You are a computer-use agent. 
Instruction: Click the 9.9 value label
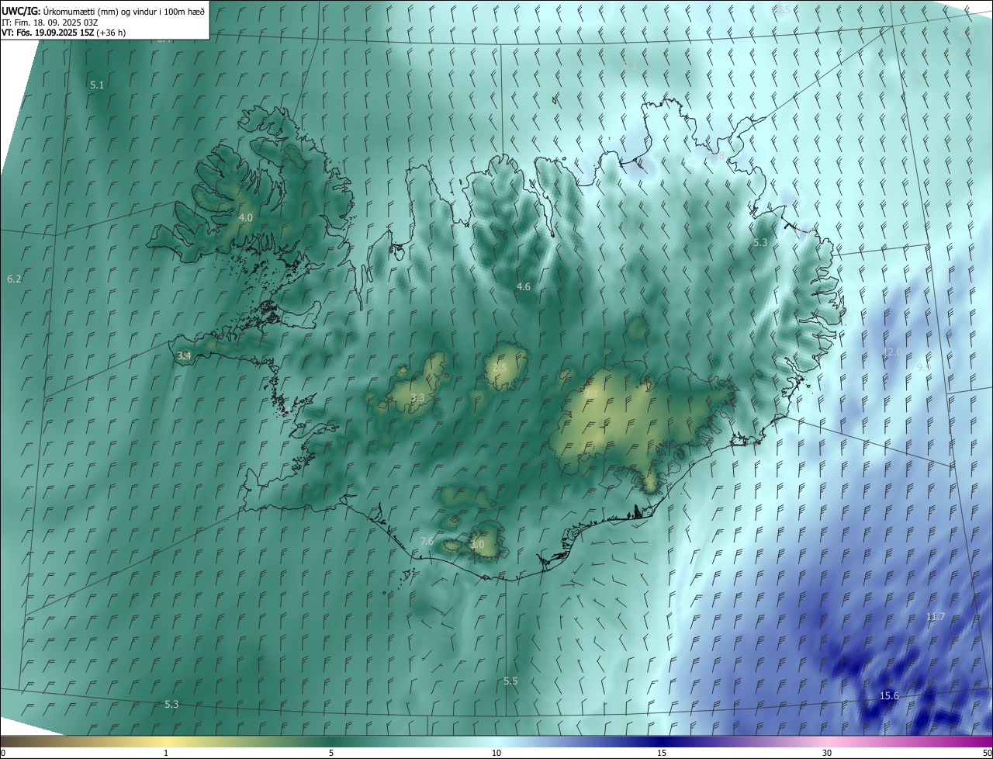pyautogui.click(x=924, y=367)
